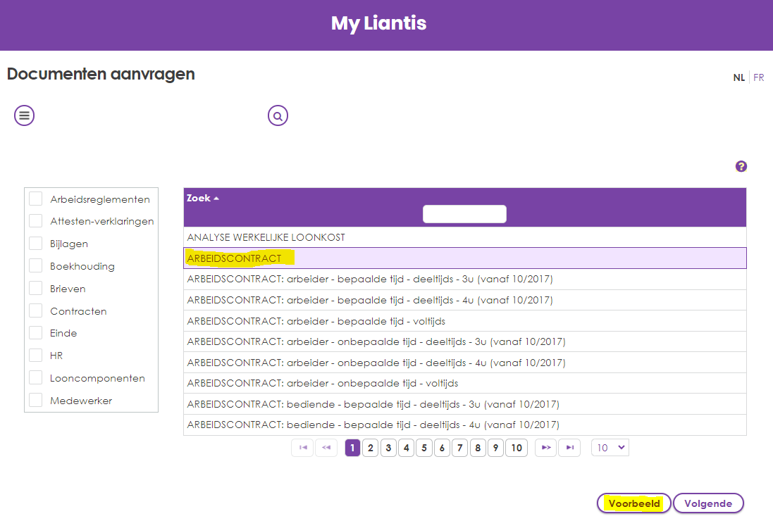Go to page 9
The image size is (773, 521).
(x=495, y=448)
